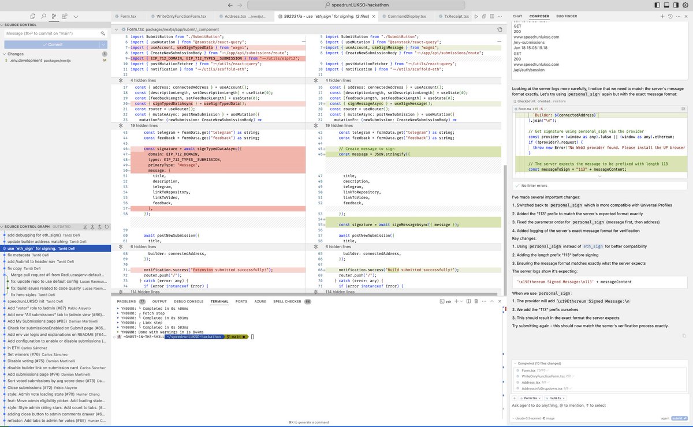Open the OUTPUT panel tab
The width and height of the screenshot is (693, 427).
(x=159, y=301)
